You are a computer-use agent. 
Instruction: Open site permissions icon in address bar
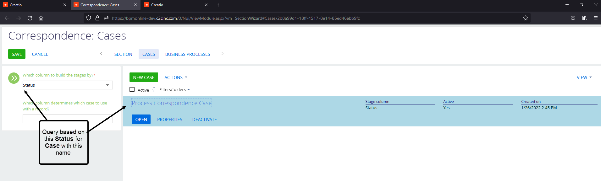pos(106,18)
